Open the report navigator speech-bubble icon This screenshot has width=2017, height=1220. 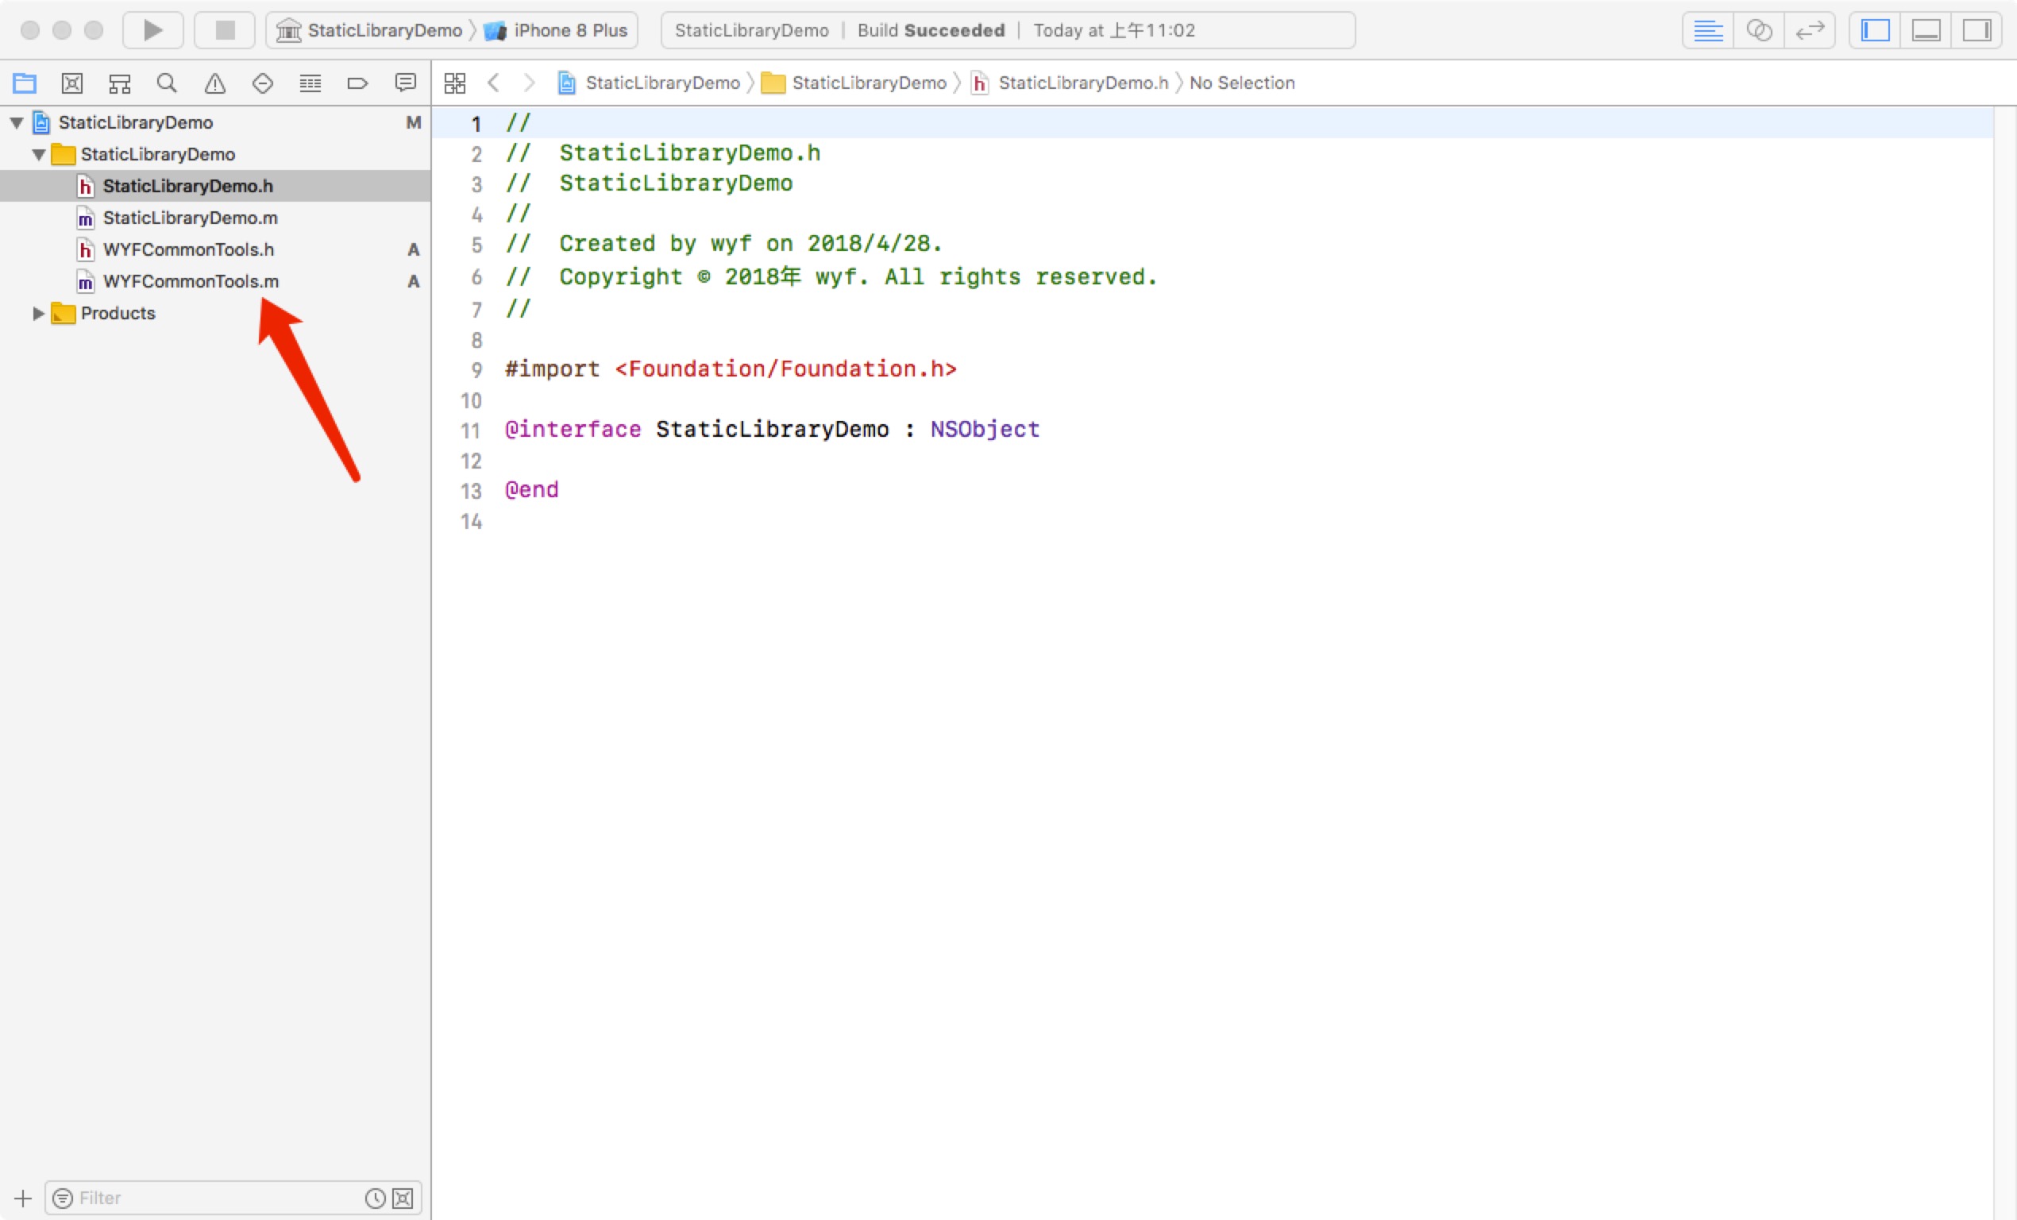pyautogui.click(x=405, y=83)
